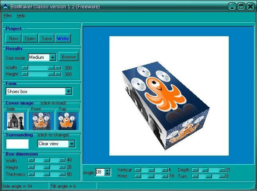Click right arrow of Depth slider
Image resolution: width=257 pixels, height=191 pixels.
(x=222, y=170)
